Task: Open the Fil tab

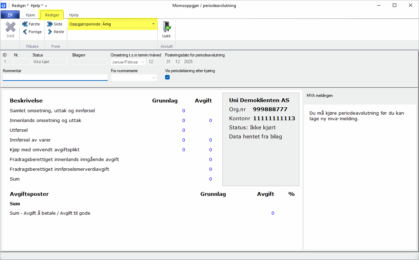Action: (10, 15)
